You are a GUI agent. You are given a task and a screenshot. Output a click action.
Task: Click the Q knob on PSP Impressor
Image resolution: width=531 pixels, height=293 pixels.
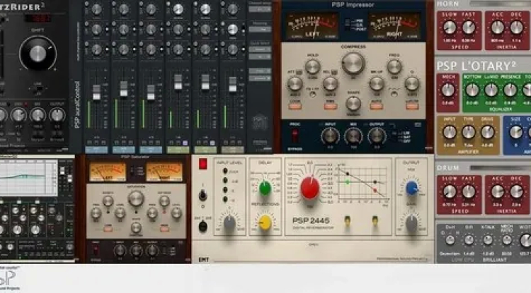point(412,84)
